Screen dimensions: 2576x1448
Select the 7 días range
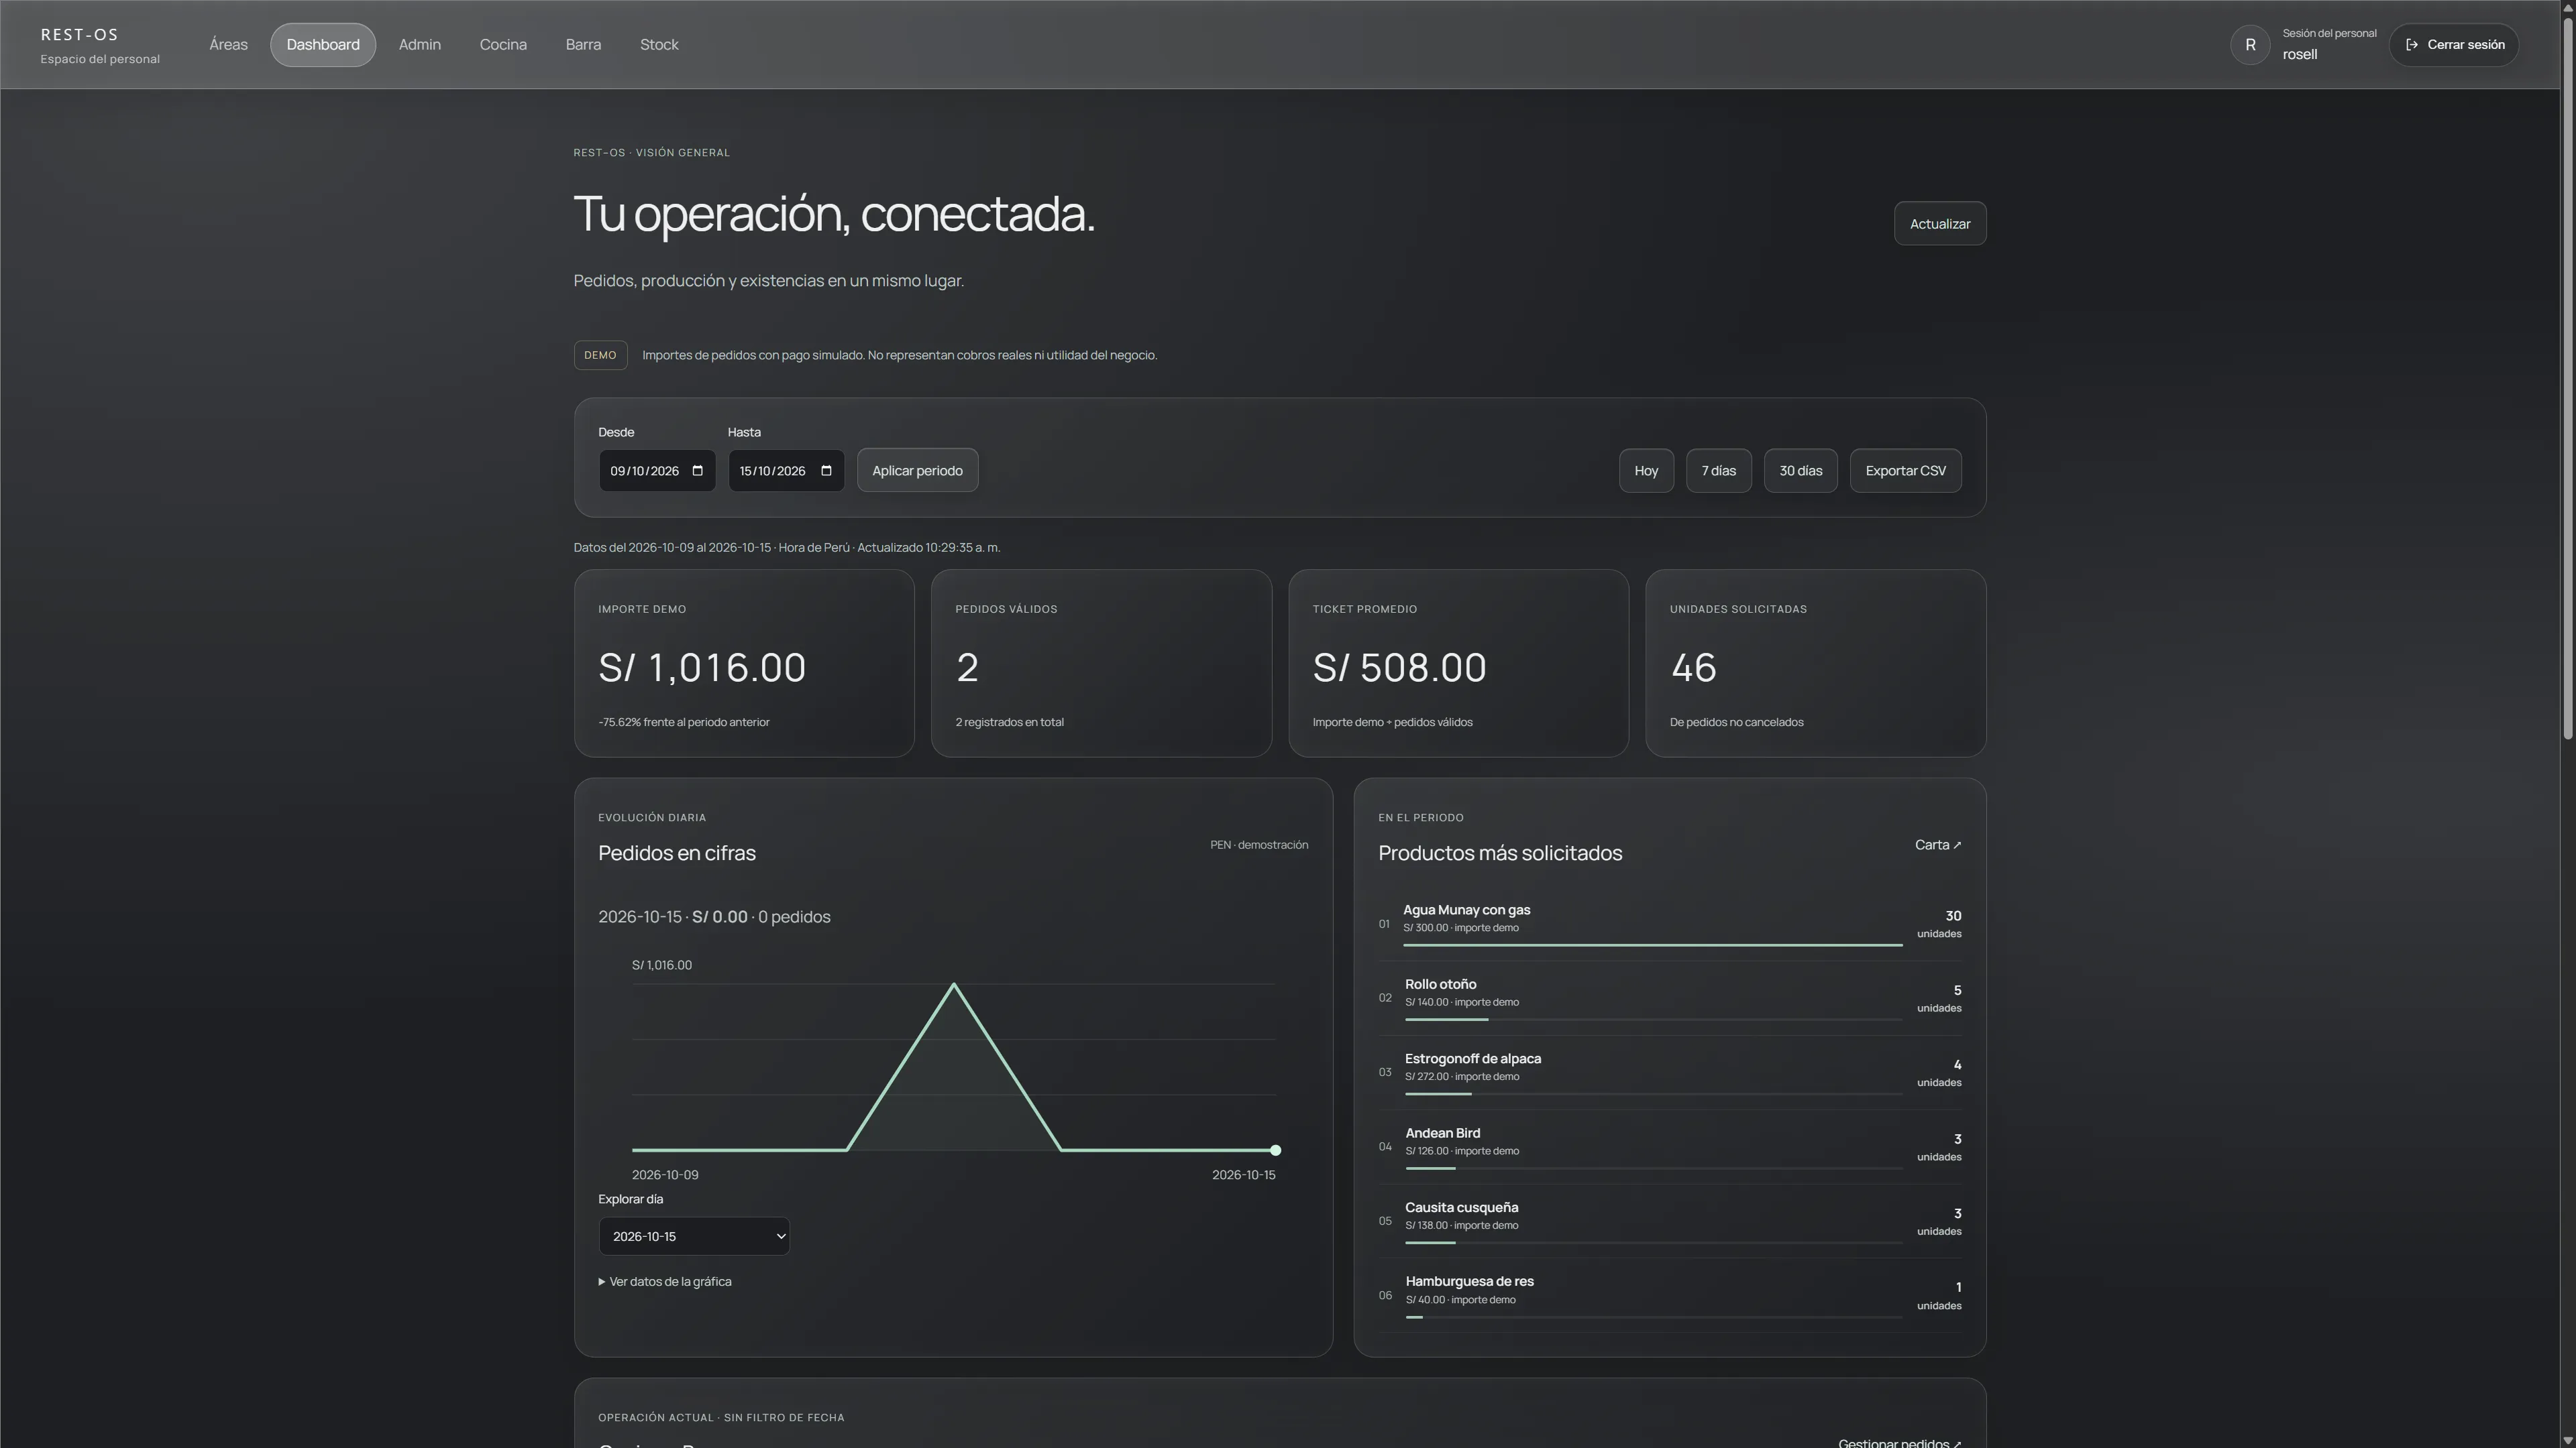coord(1718,471)
